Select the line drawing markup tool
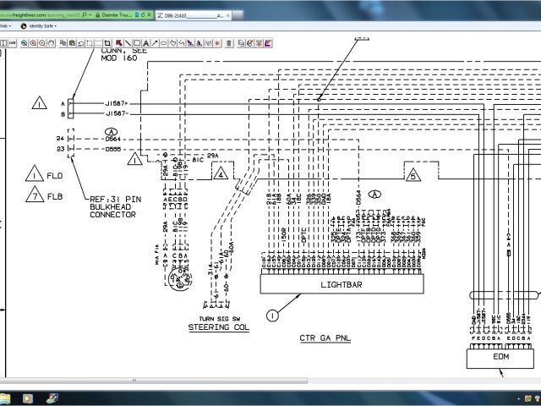 click(128, 42)
